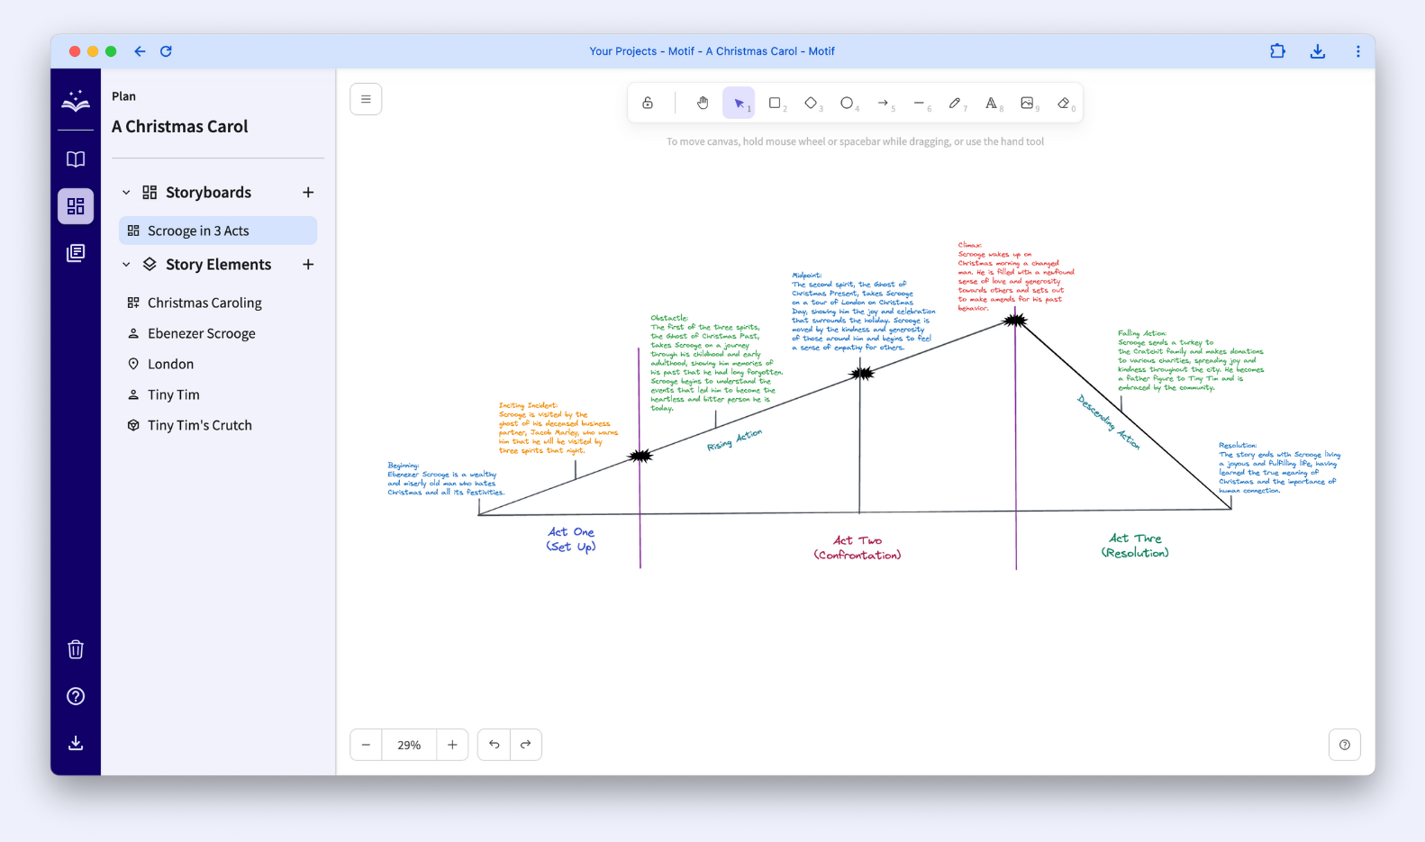The width and height of the screenshot is (1425, 842).
Task: Select the green Obstacle text block
Action: pyautogui.click(x=717, y=363)
